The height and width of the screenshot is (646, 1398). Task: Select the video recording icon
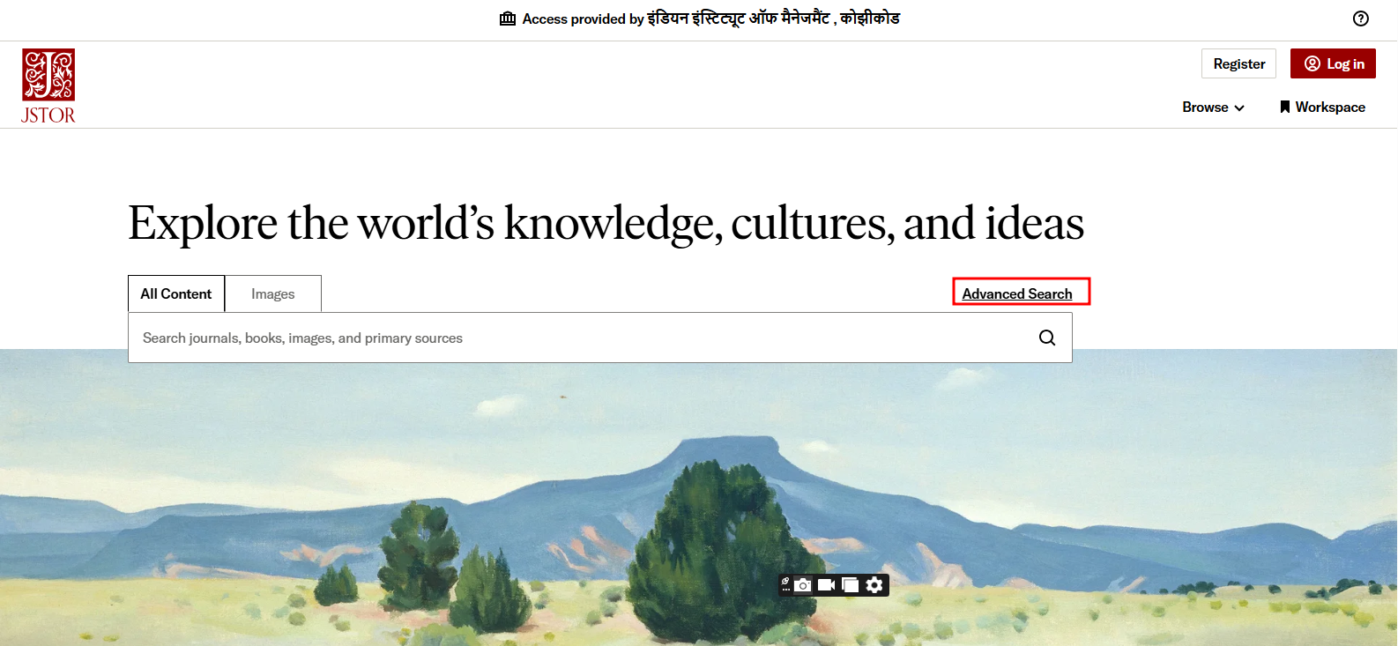coord(826,585)
